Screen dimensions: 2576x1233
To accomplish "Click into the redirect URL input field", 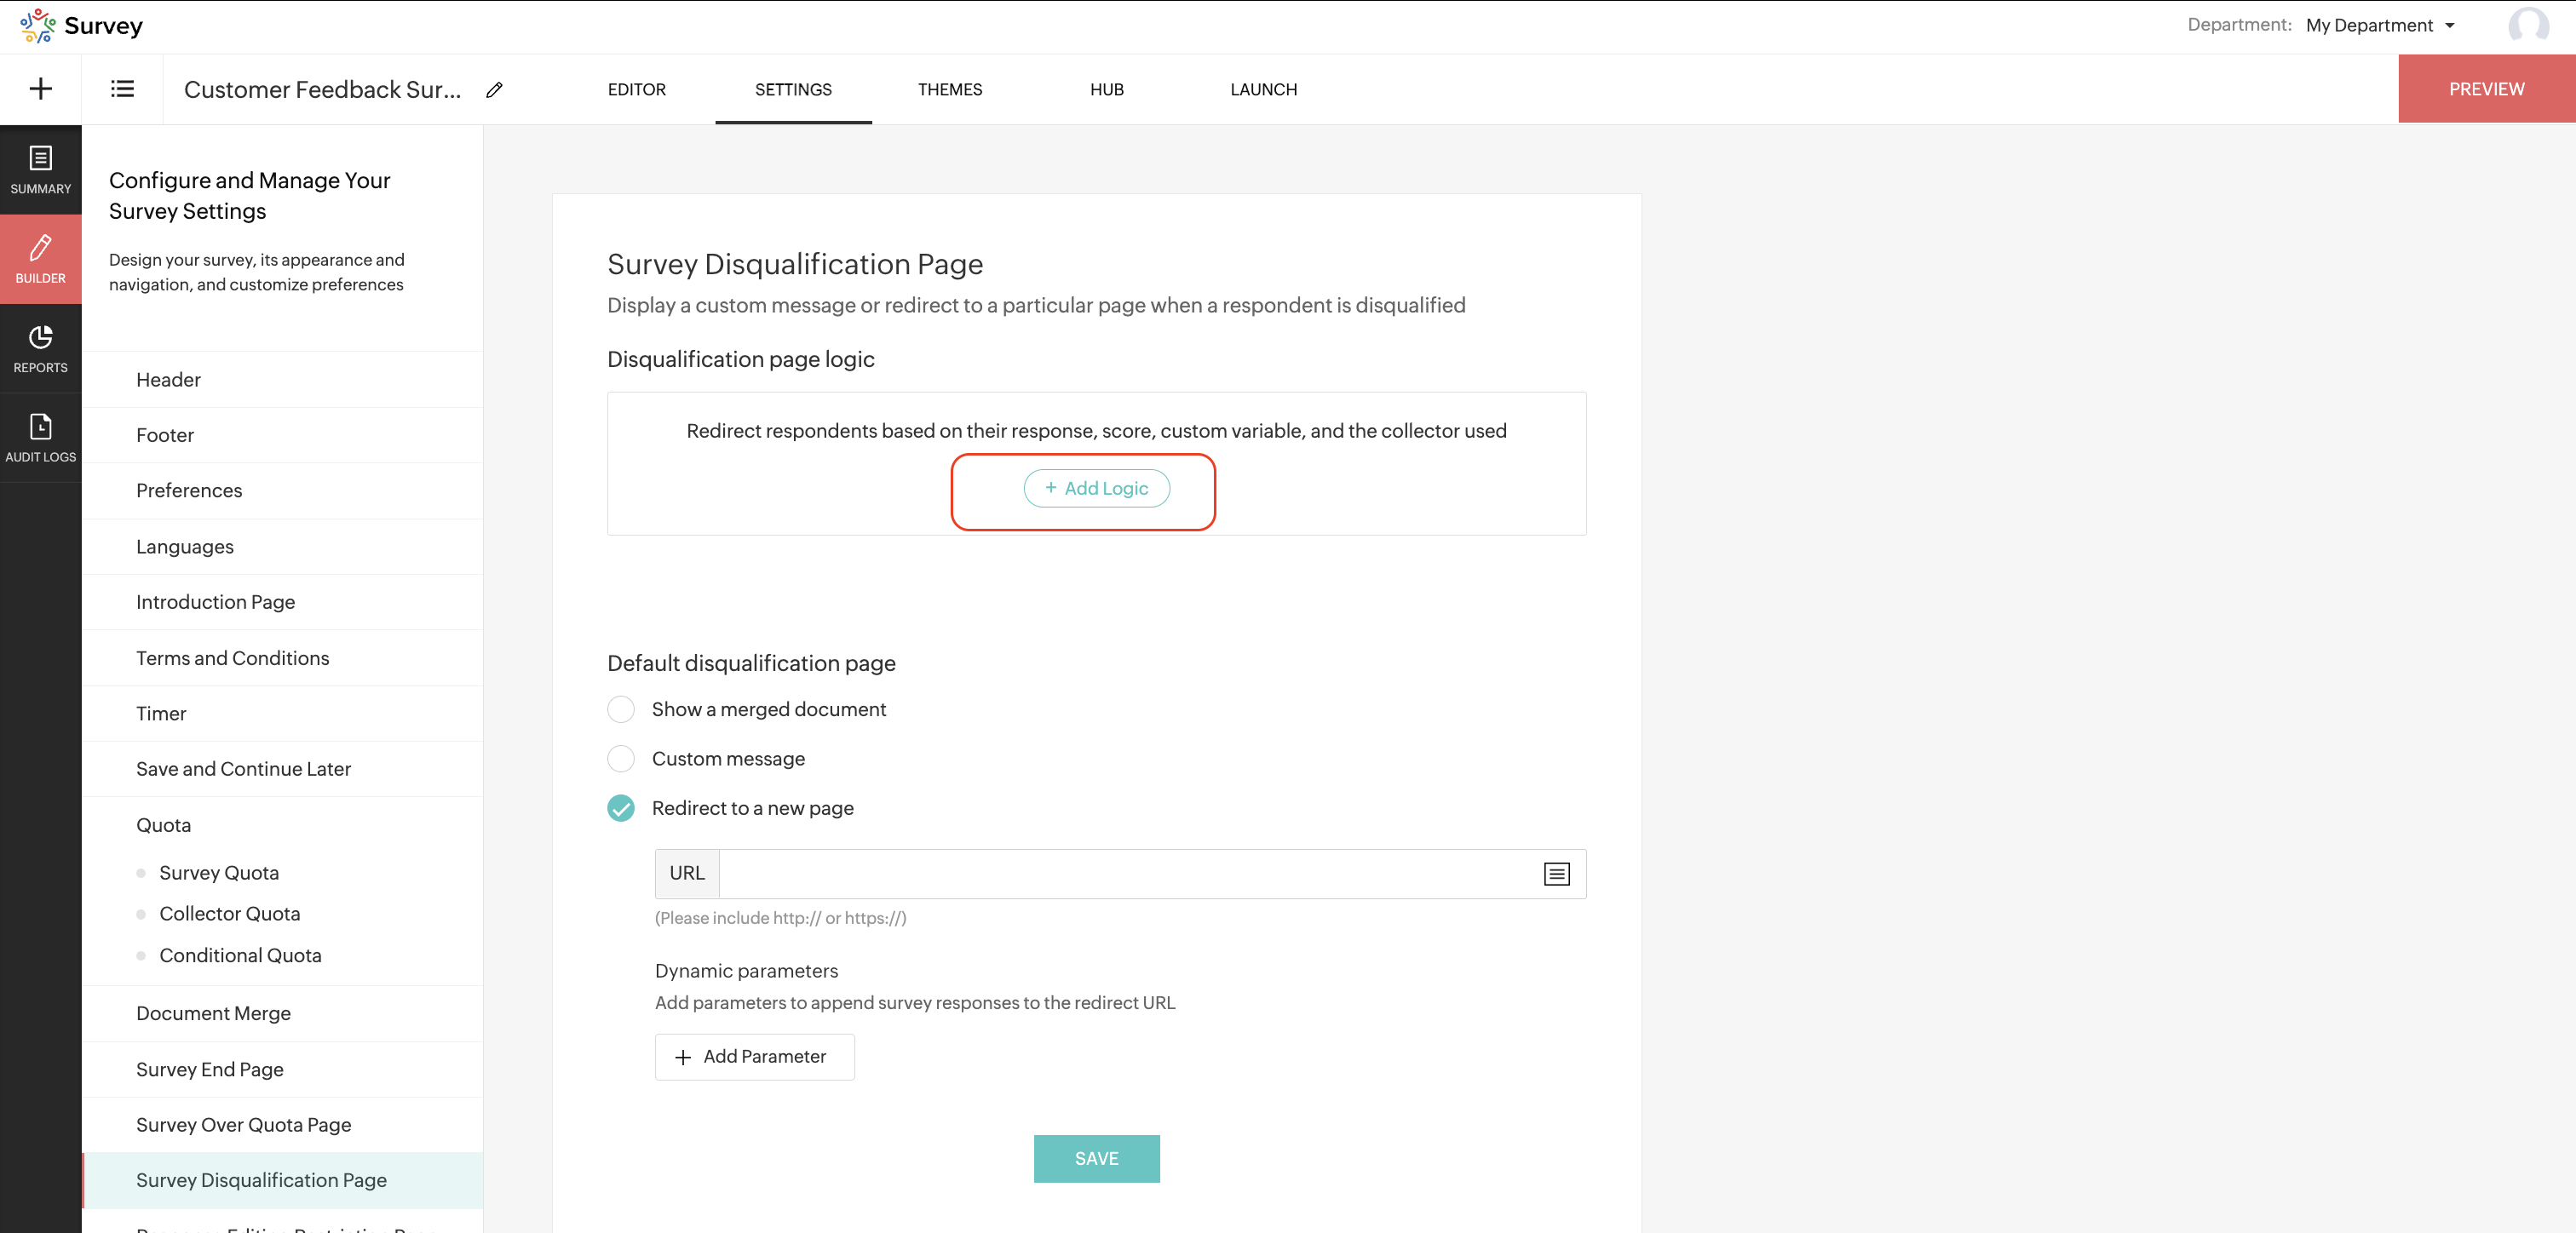I will [1125, 874].
